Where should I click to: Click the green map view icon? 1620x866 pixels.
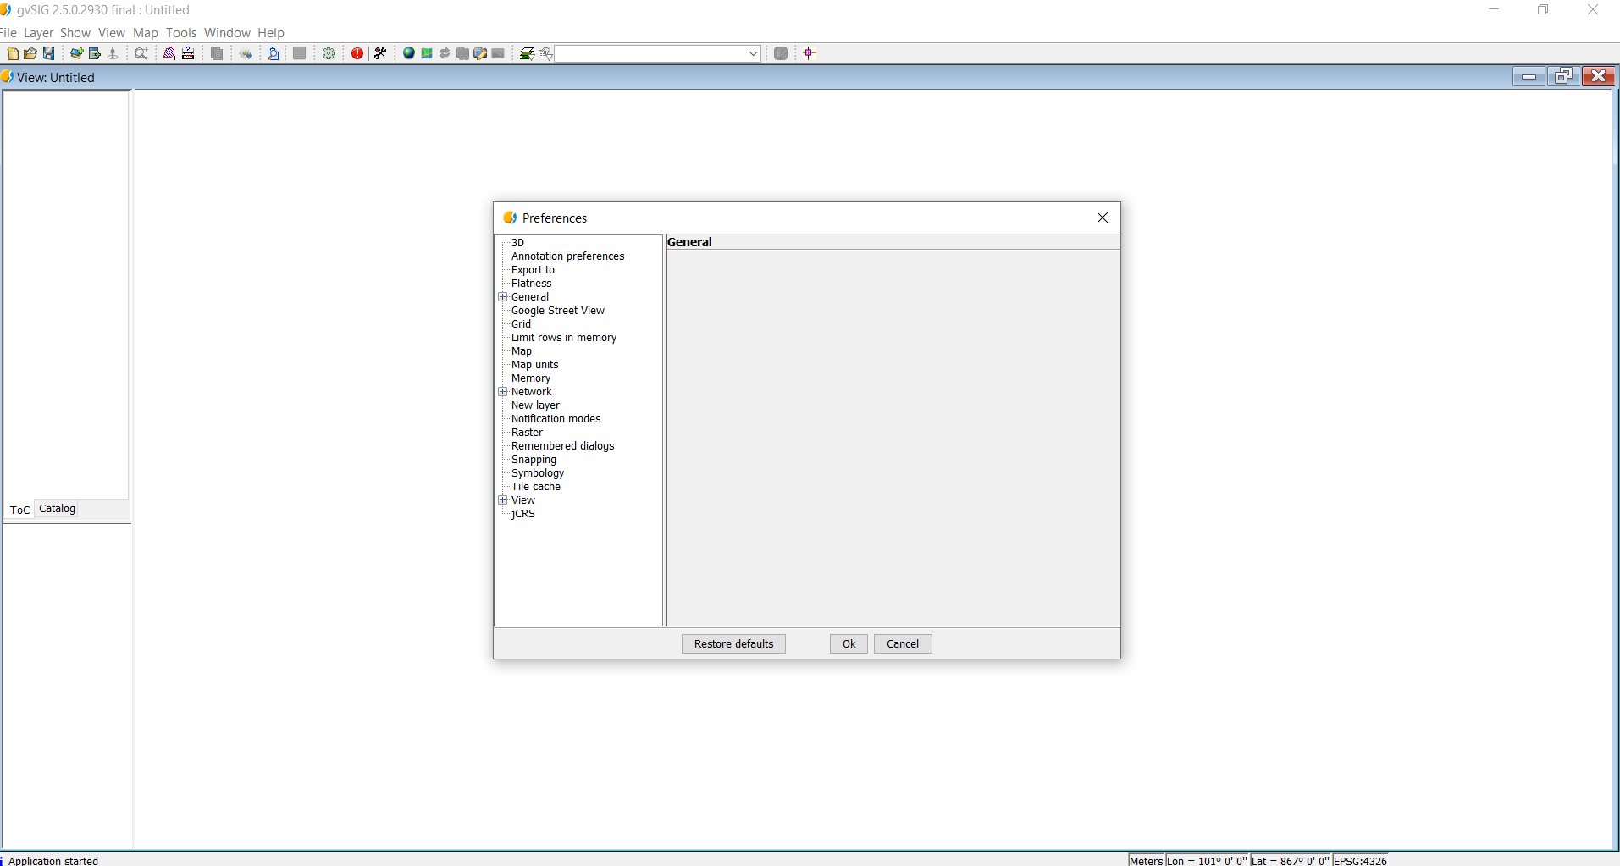pyautogui.click(x=427, y=53)
